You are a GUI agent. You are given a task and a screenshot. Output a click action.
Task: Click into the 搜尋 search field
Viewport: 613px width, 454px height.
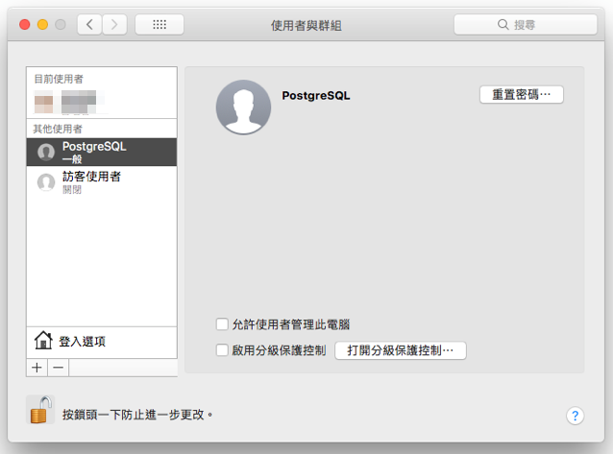coord(526,25)
